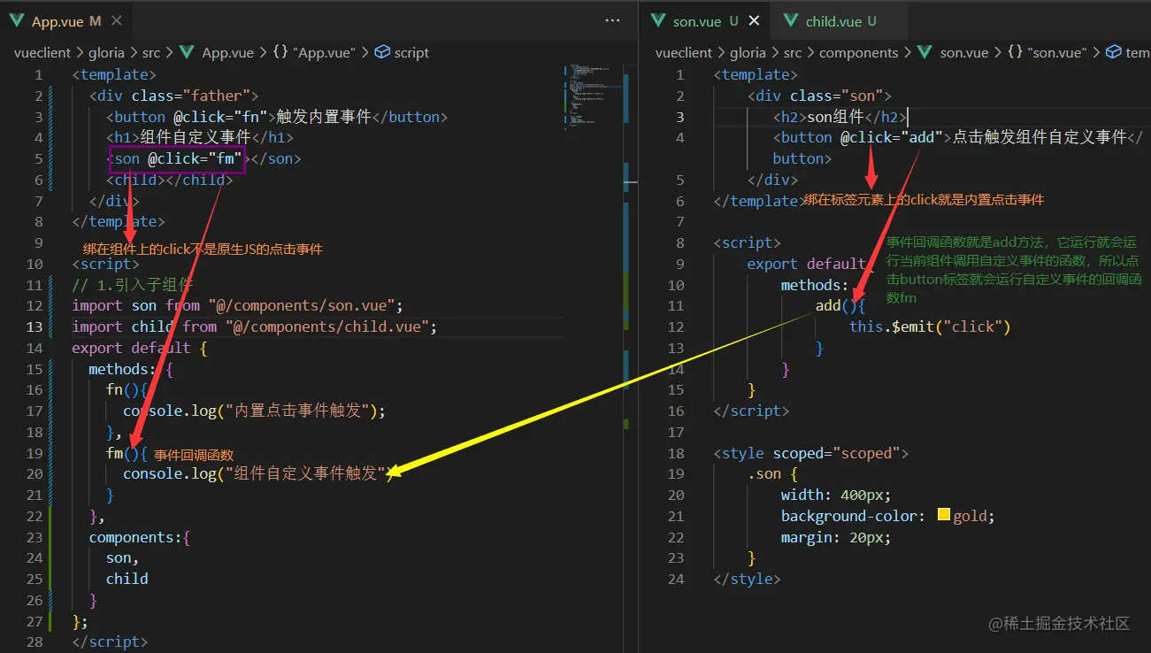Click the child entry under components
The image size is (1151, 653).
click(x=127, y=580)
